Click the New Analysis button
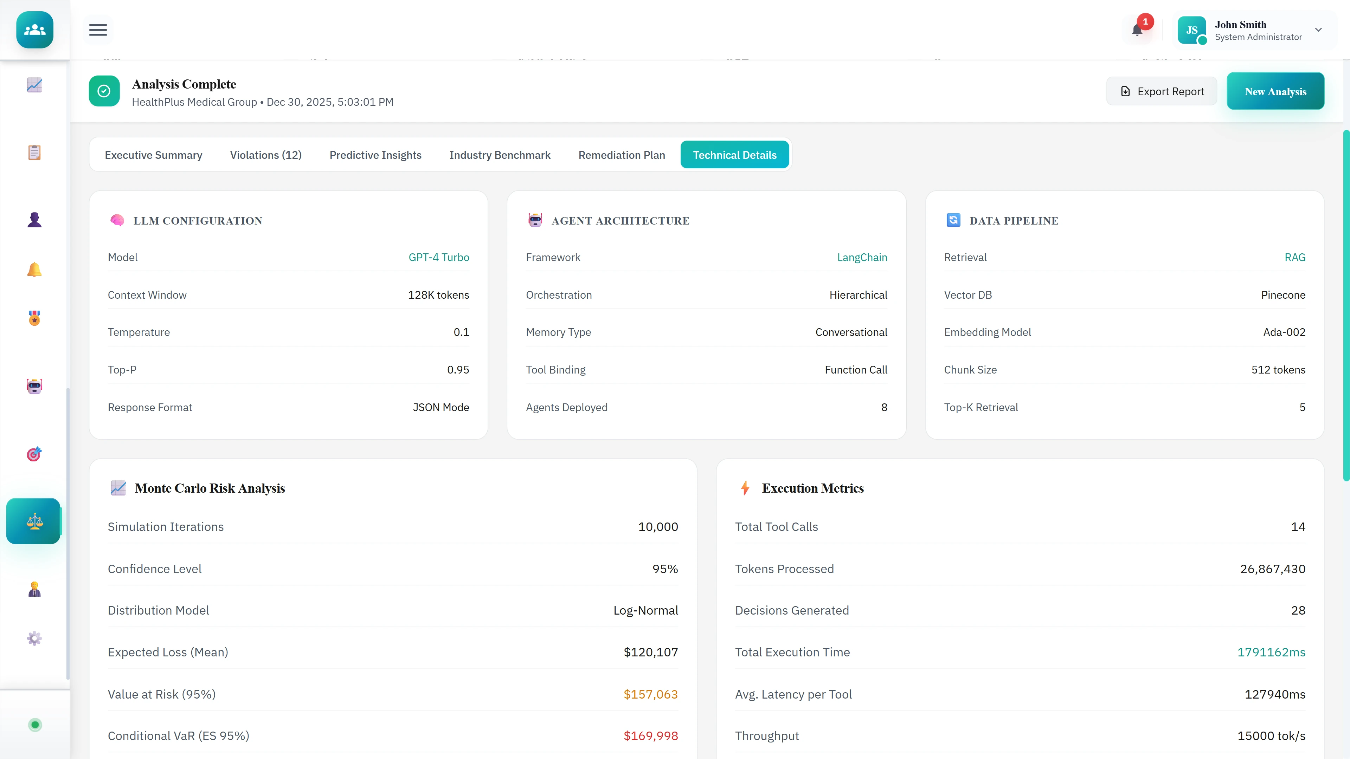This screenshot has width=1350, height=759. (x=1275, y=91)
